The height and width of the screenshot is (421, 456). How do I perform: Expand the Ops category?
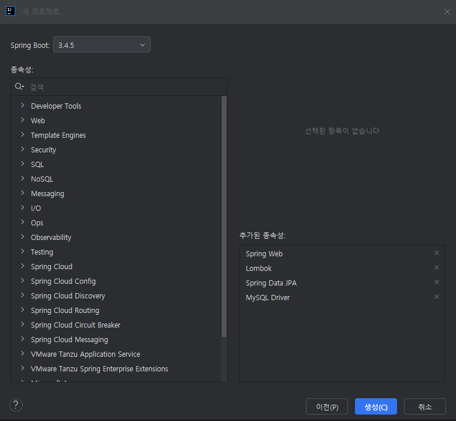click(22, 222)
